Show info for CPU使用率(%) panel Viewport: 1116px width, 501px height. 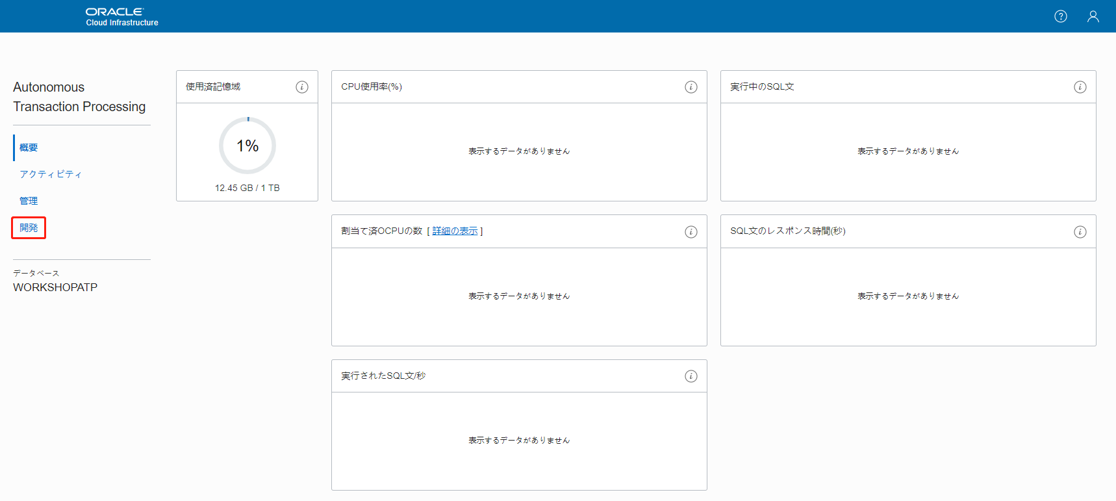click(x=691, y=87)
